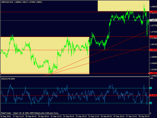The width and height of the screenshot is (157, 118).
Task: Click the red price label 1.58535
Action: (x=153, y=12)
